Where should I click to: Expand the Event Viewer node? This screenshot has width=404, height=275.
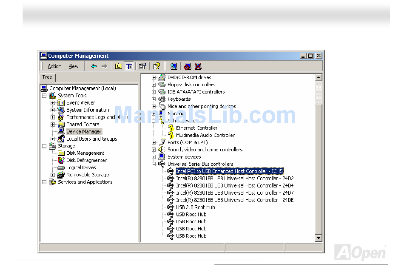[53, 103]
